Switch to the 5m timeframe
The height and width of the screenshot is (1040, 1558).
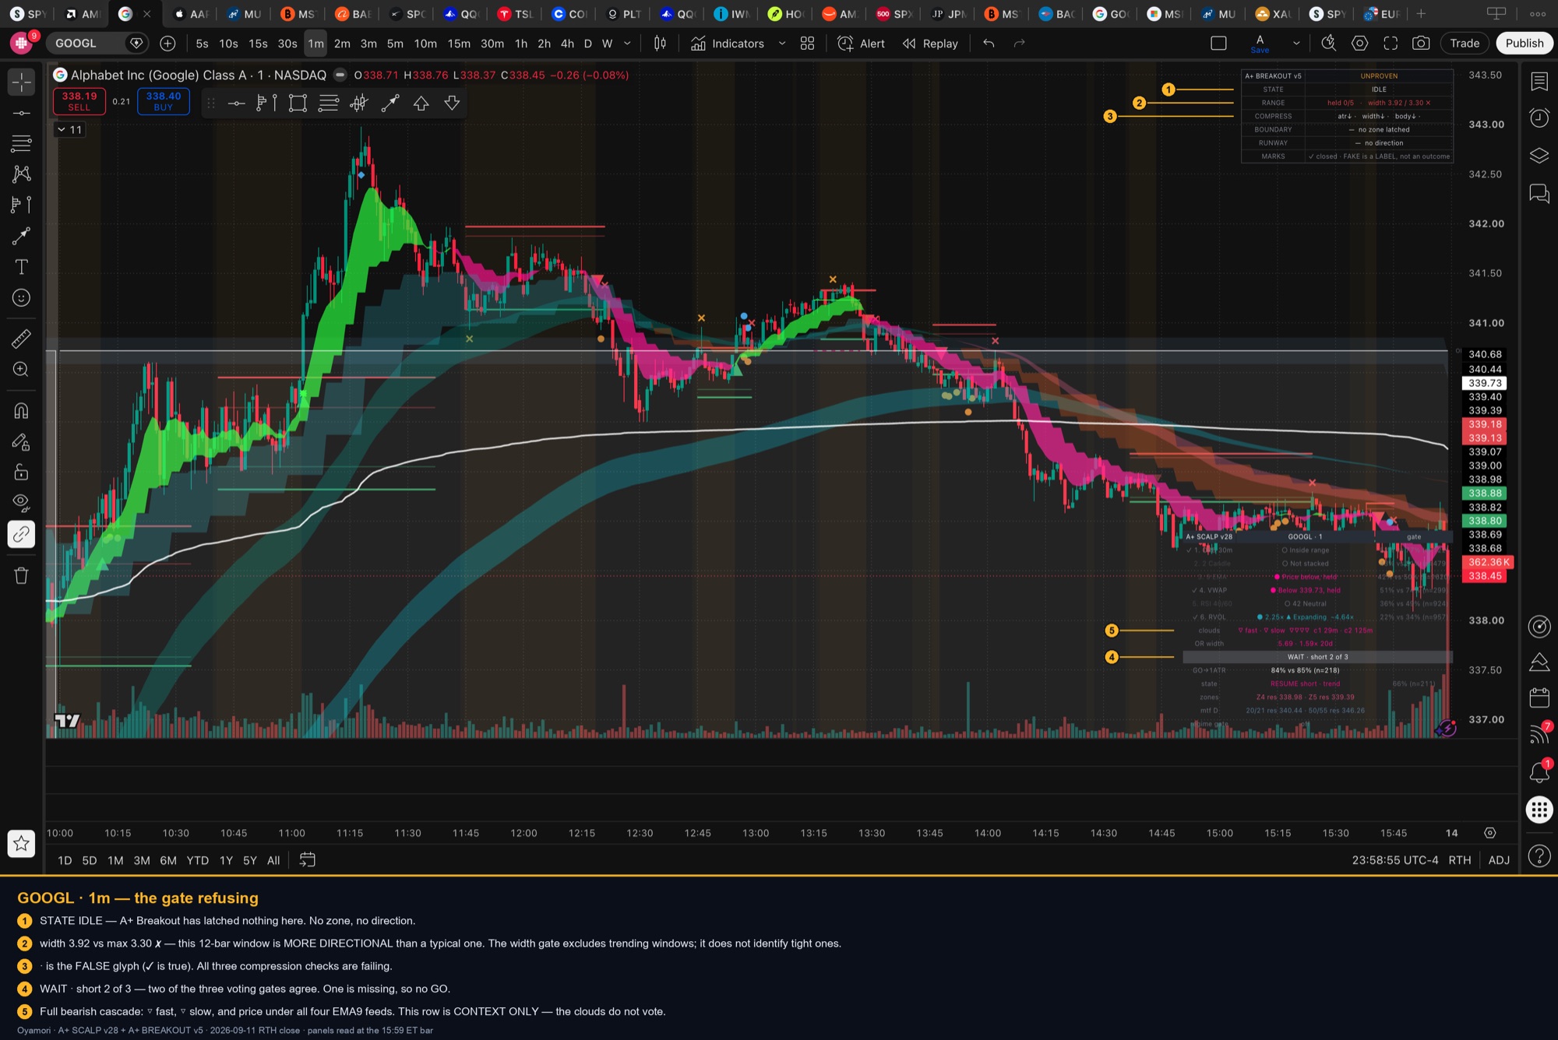(395, 44)
